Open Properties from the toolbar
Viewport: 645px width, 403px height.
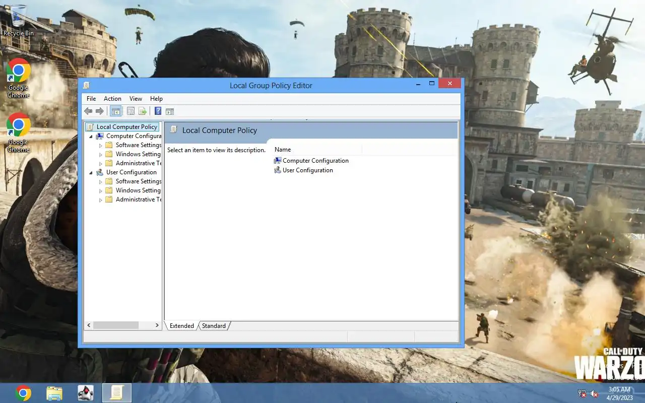pos(131,111)
